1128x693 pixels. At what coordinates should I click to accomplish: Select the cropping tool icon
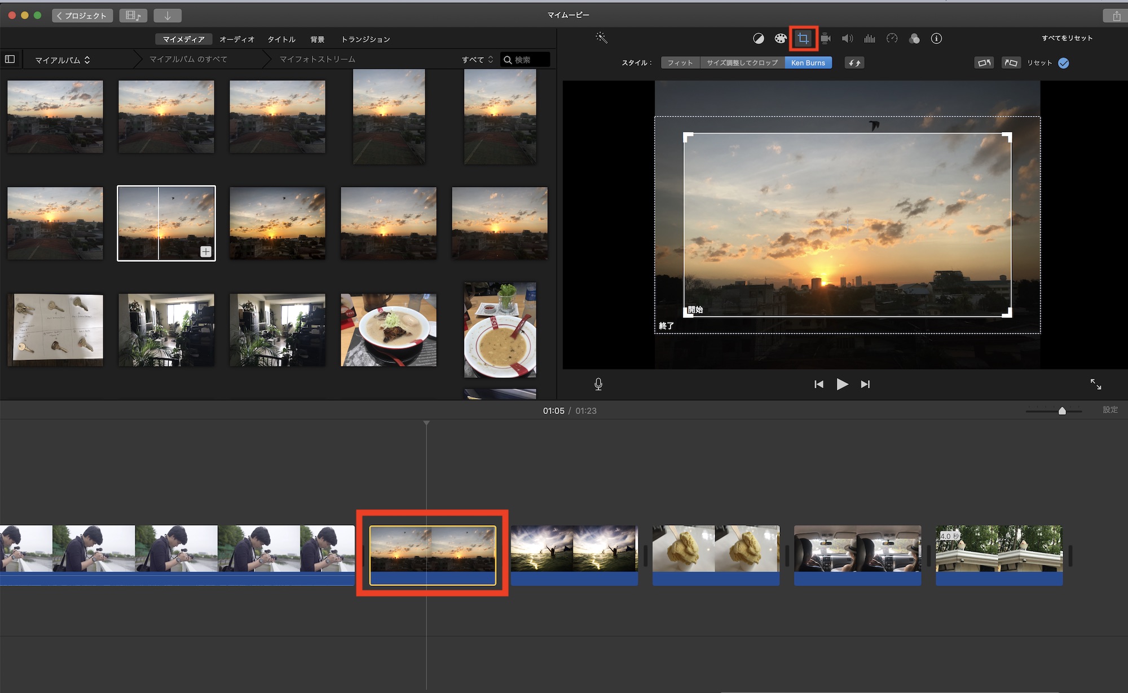pos(803,38)
